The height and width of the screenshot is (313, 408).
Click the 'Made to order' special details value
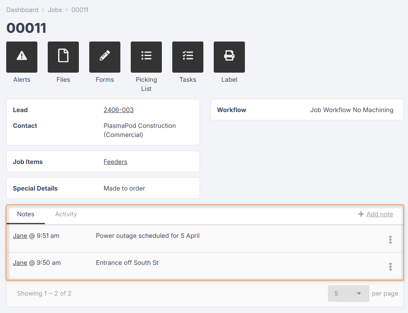coord(125,188)
